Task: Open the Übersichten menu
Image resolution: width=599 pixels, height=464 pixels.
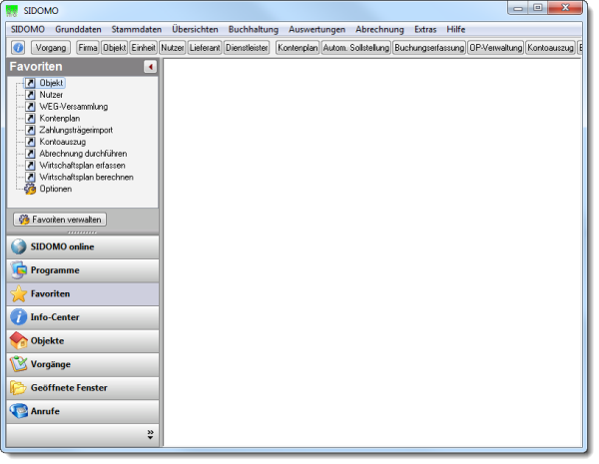Action: tap(195, 29)
